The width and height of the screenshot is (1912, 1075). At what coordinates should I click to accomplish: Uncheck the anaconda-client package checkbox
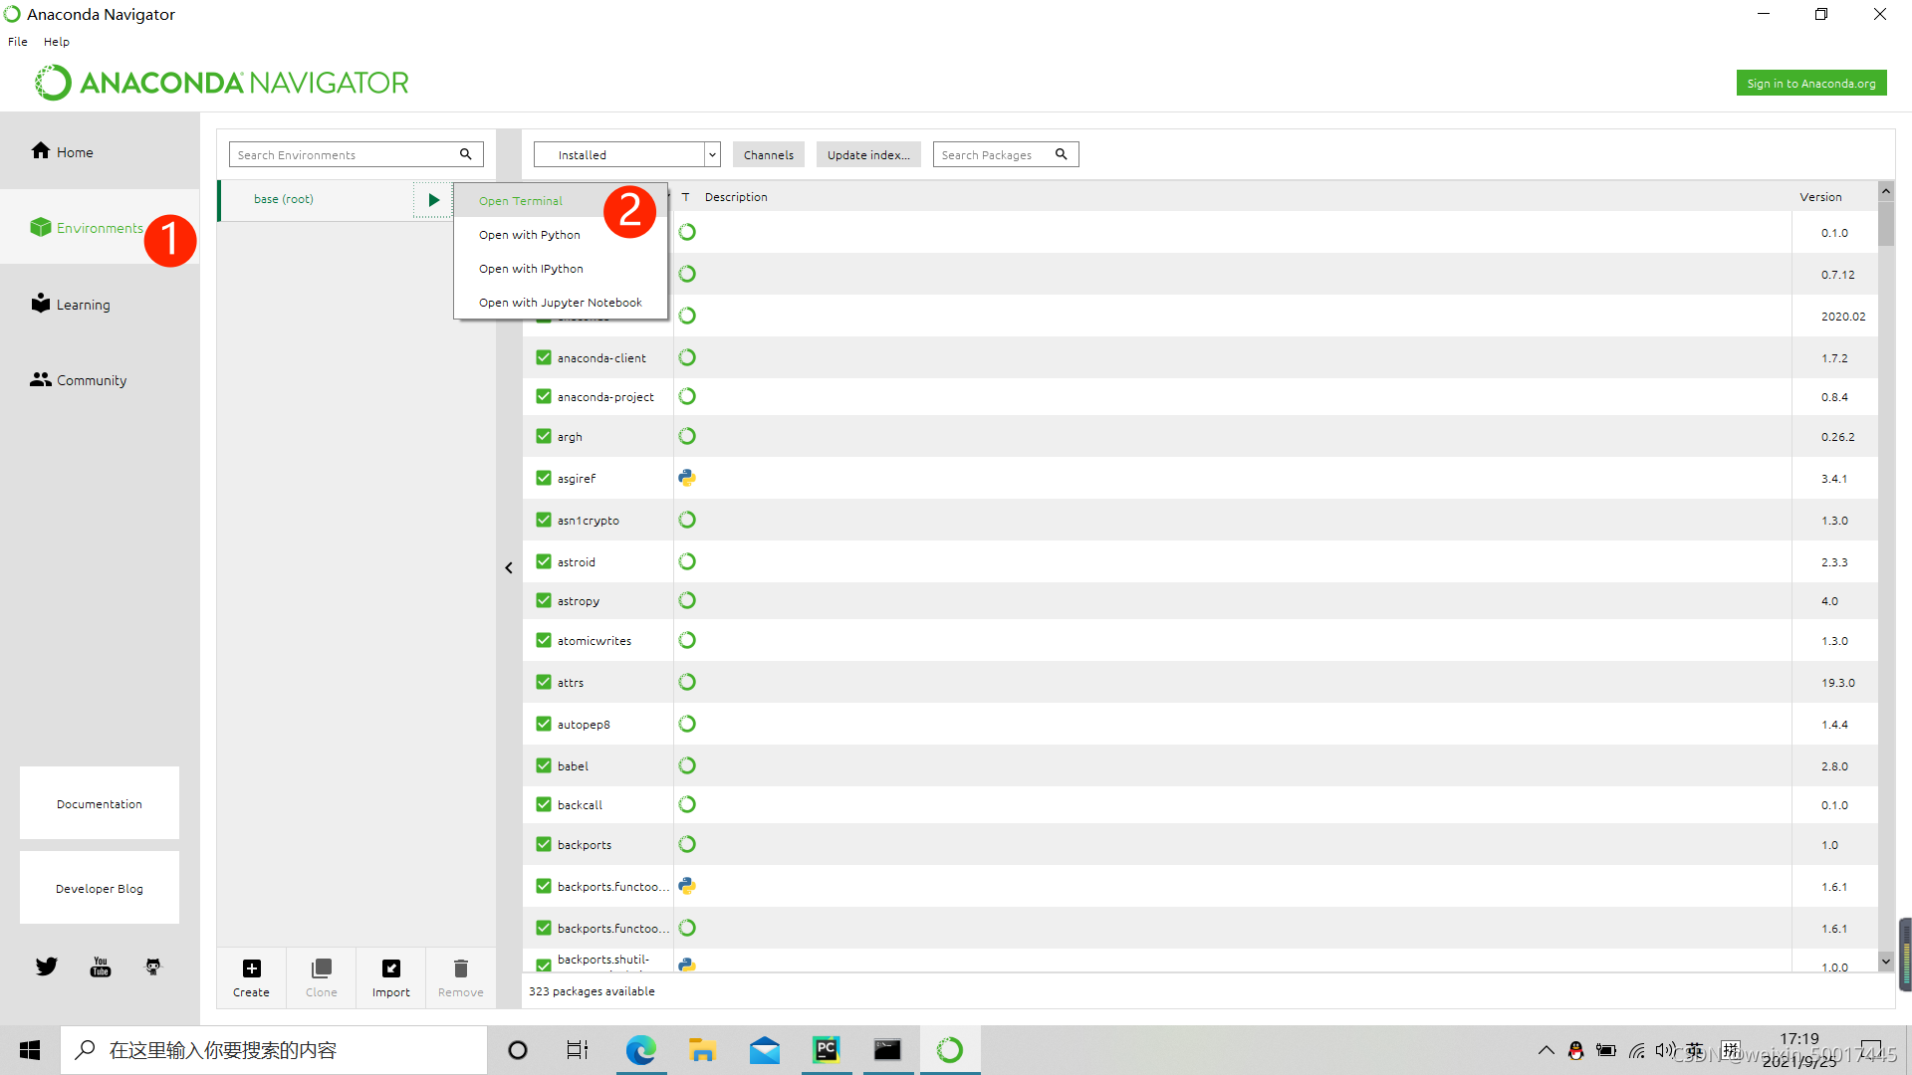coord(544,357)
